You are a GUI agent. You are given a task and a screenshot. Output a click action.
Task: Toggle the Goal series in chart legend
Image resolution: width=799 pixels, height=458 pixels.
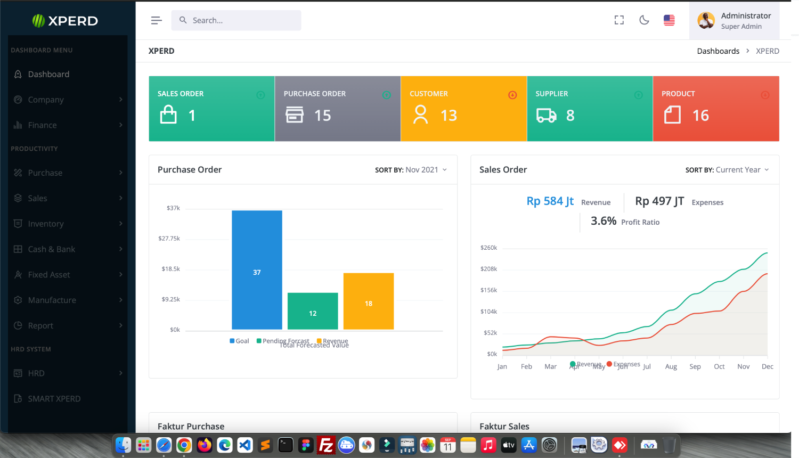(x=240, y=341)
